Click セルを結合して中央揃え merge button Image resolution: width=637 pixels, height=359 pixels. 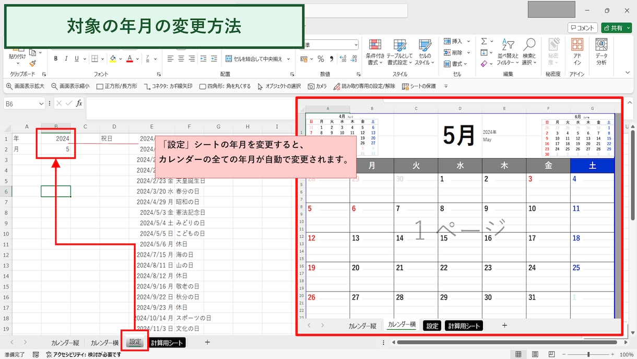[254, 59]
